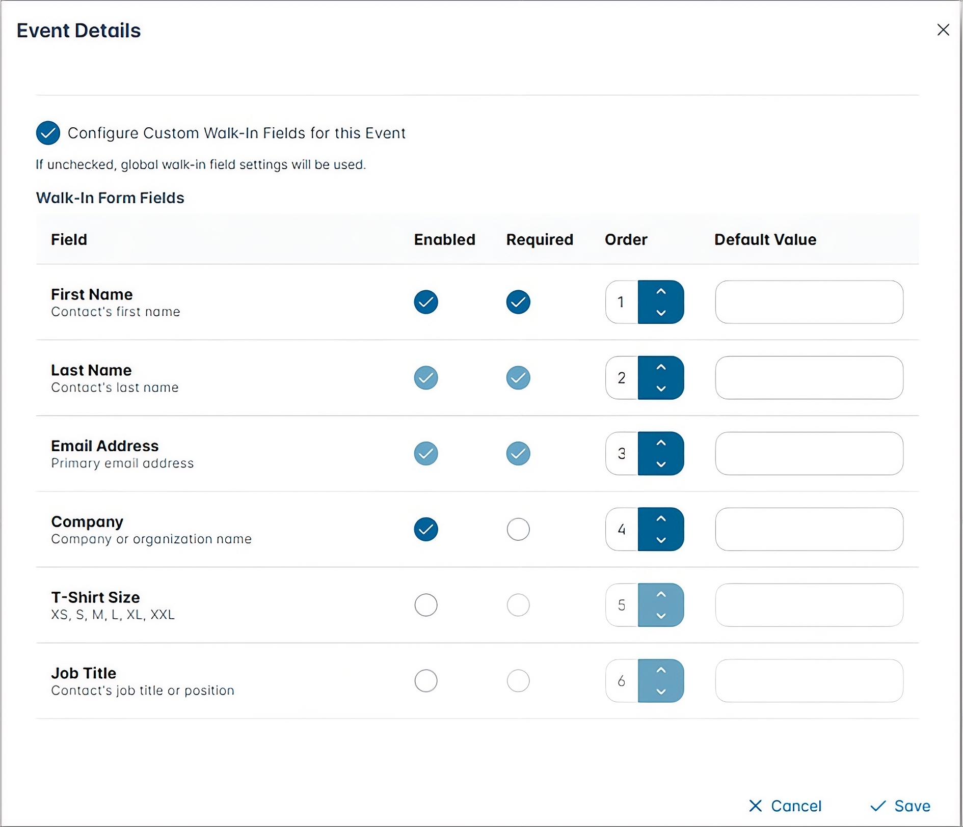The image size is (963, 827).
Task: Focus the Last Name default value input
Action: 809,378
